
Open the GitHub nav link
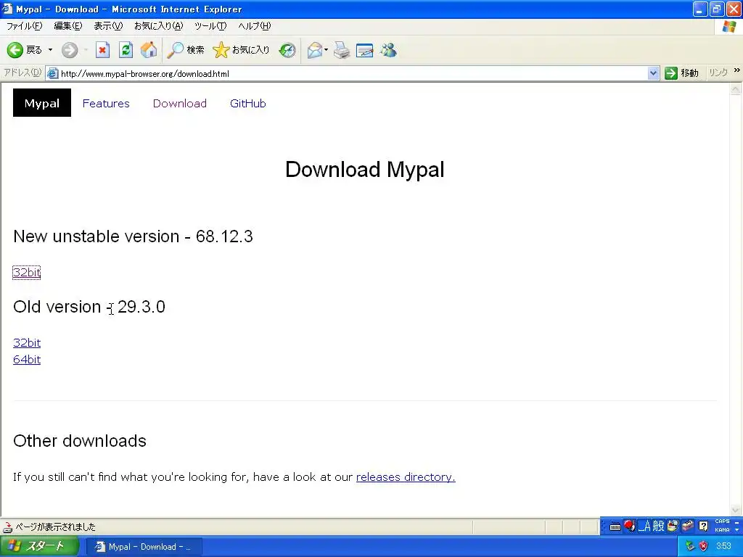[x=248, y=103]
